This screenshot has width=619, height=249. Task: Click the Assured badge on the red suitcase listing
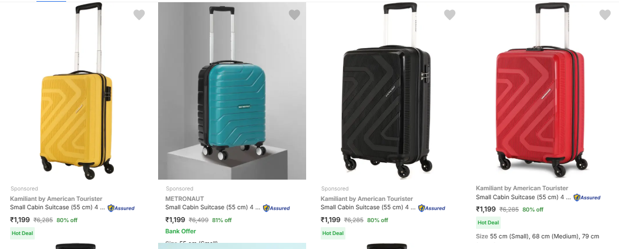(587, 198)
